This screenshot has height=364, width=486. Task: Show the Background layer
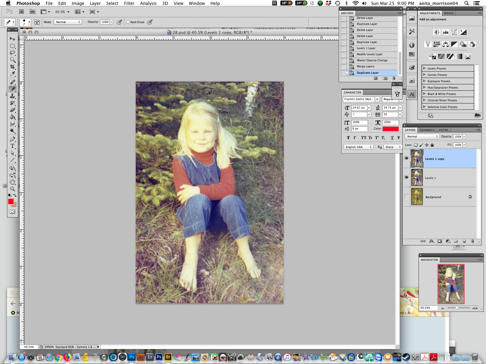pyautogui.click(x=406, y=197)
